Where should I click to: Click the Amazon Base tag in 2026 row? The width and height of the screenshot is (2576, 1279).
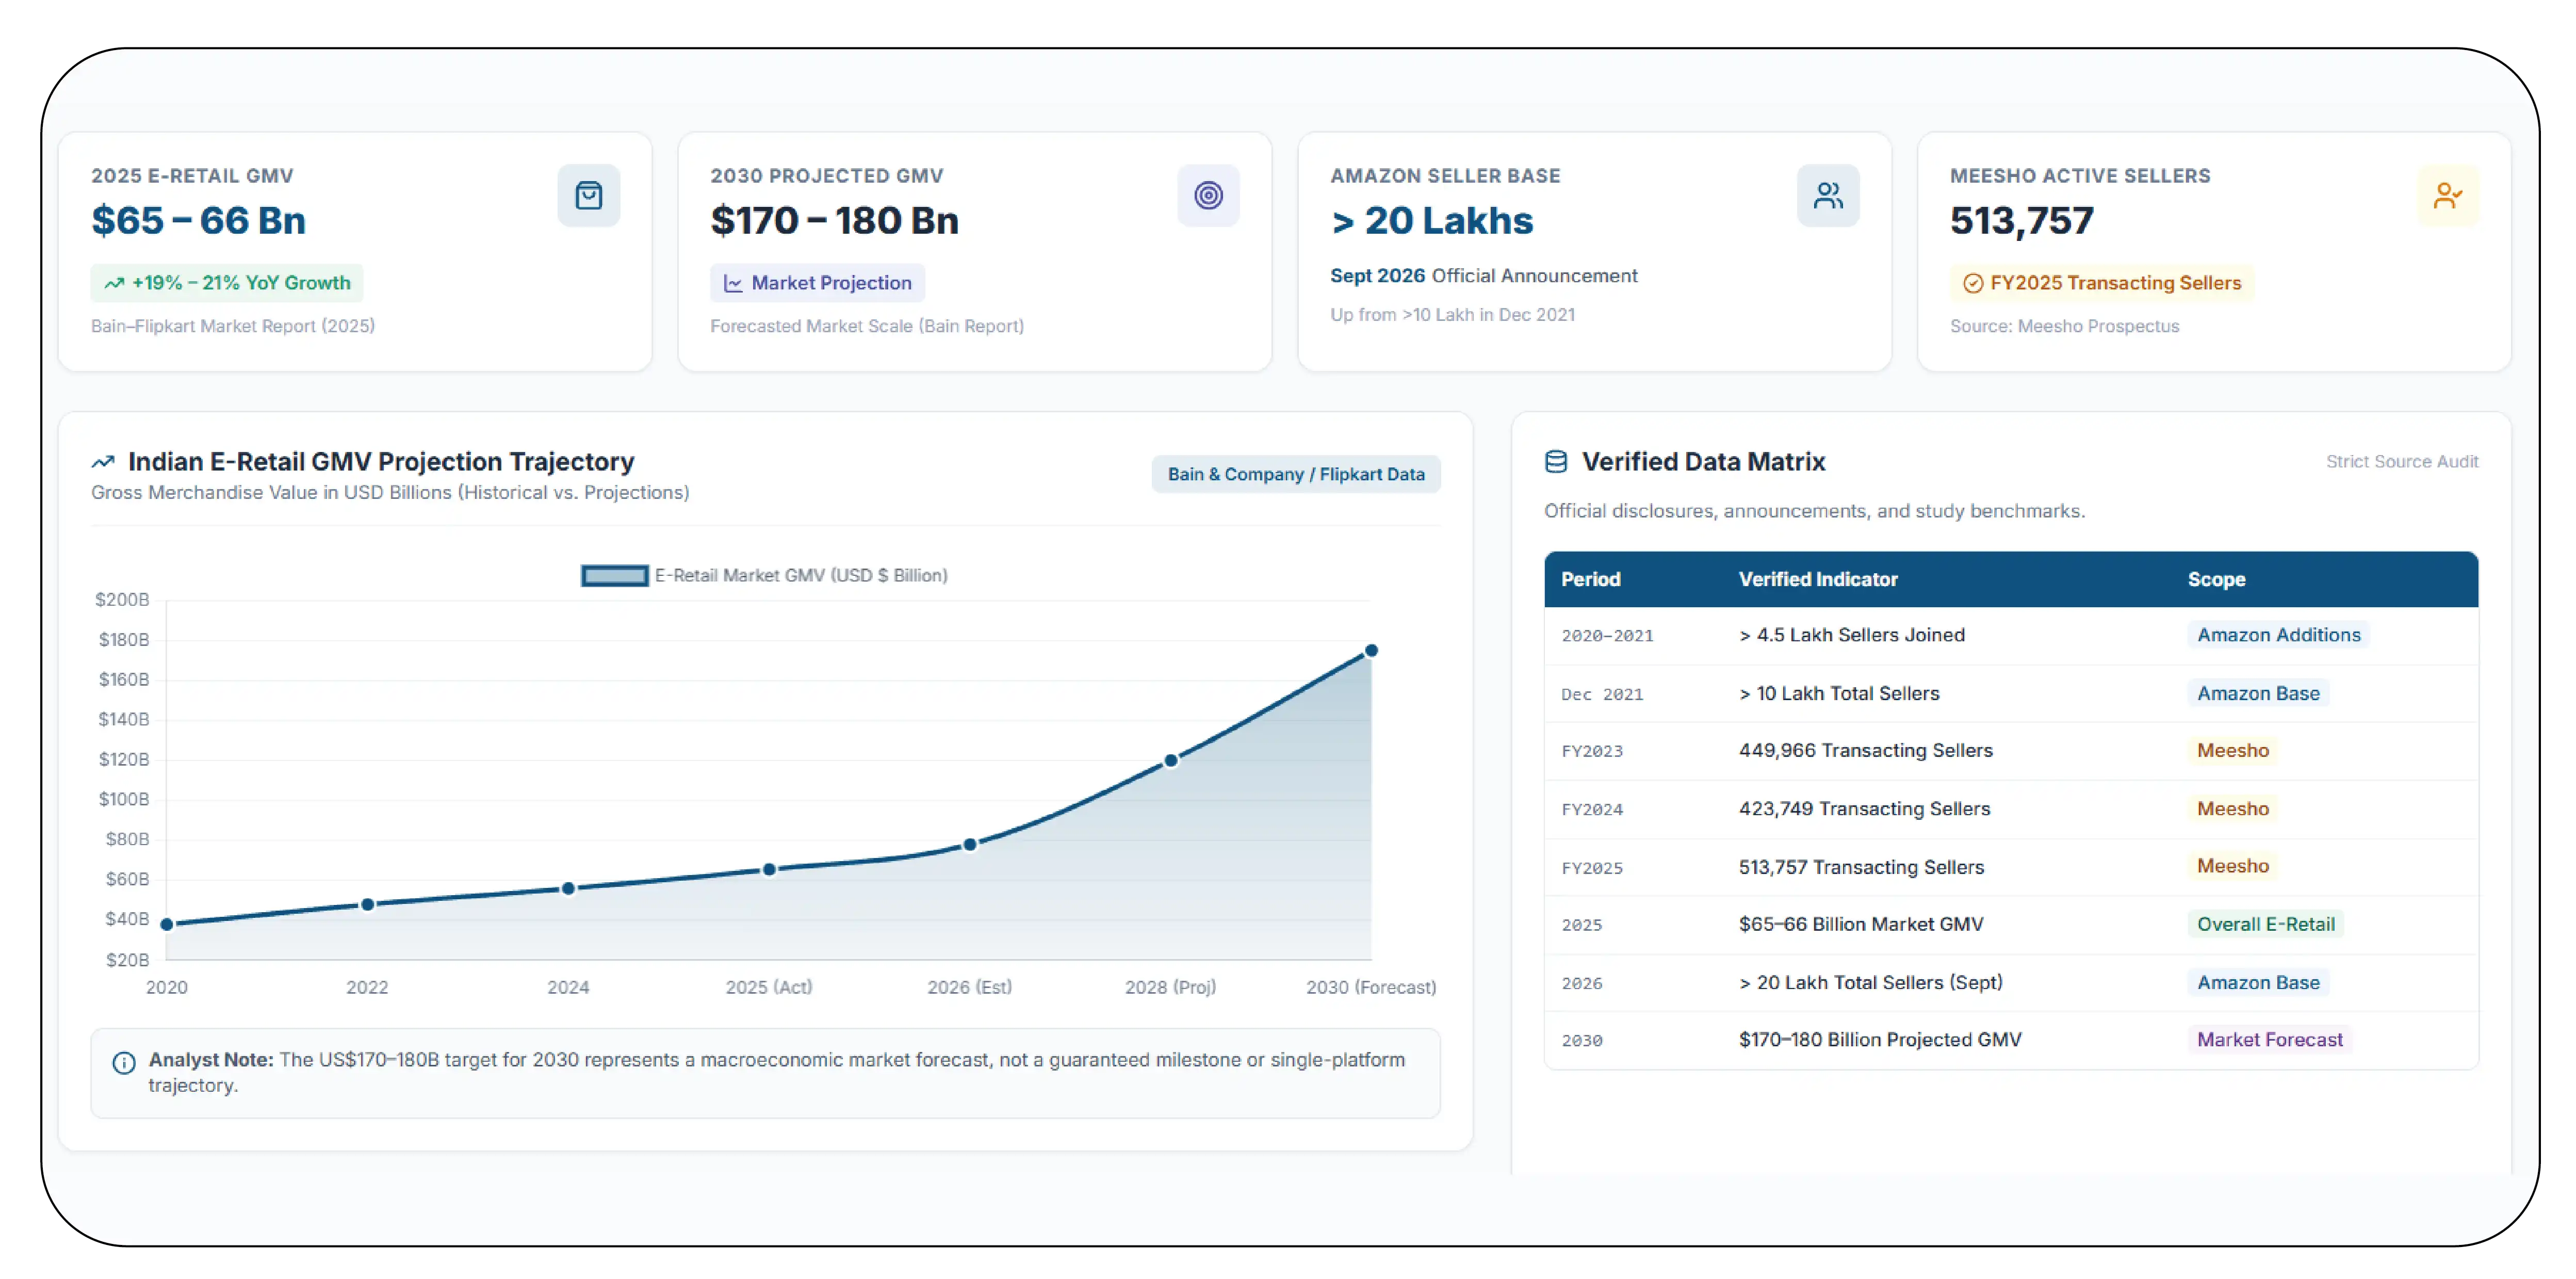coord(2258,982)
